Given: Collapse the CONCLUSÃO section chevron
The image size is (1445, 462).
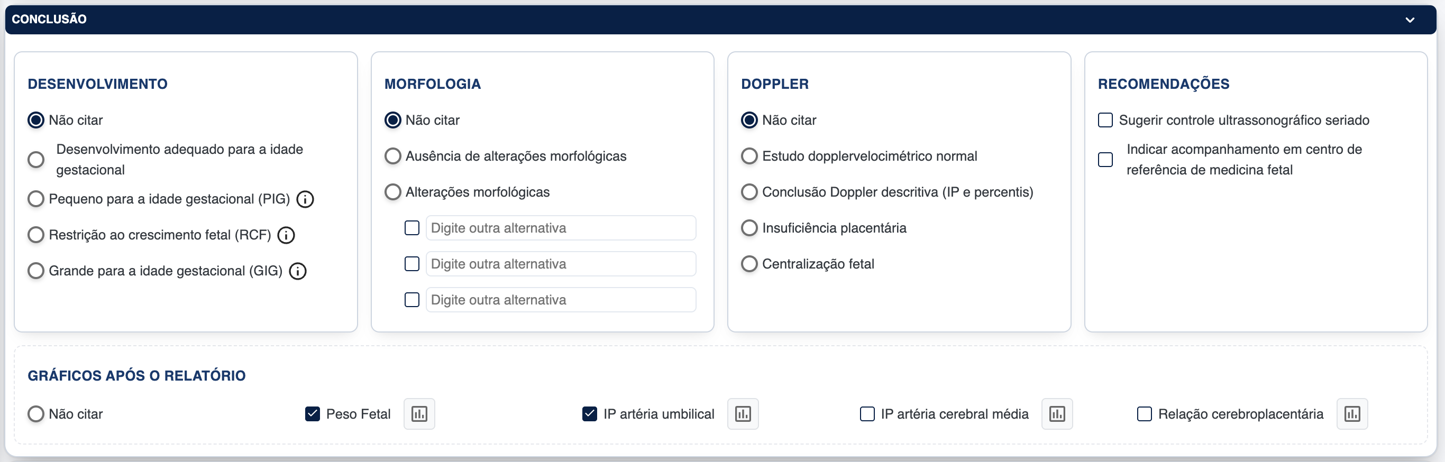Looking at the screenshot, I should pyautogui.click(x=1410, y=20).
